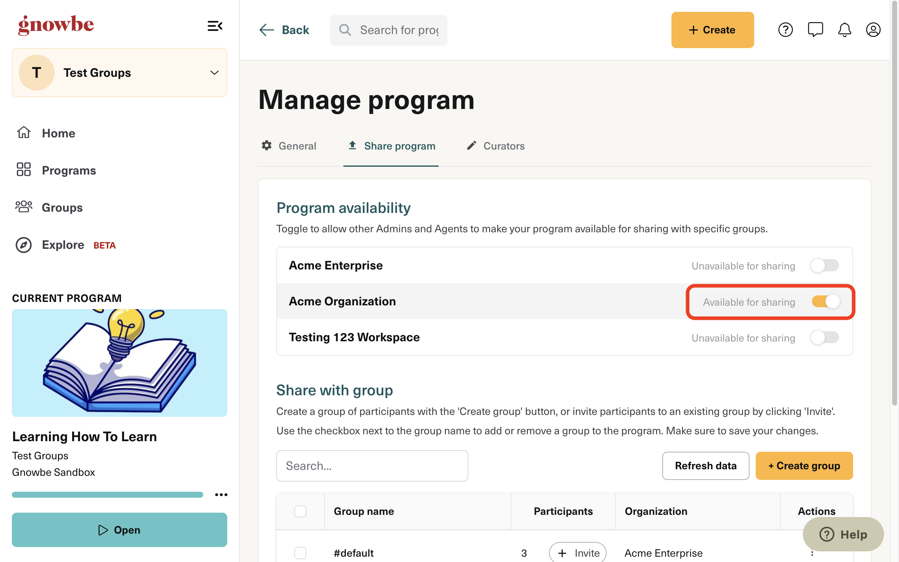Go to Groups in sidebar
The image size is (899, 562).
click(x=49, y=207)
